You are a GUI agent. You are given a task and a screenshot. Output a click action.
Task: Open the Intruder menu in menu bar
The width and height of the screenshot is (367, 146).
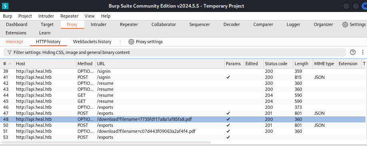coord(46,16)
